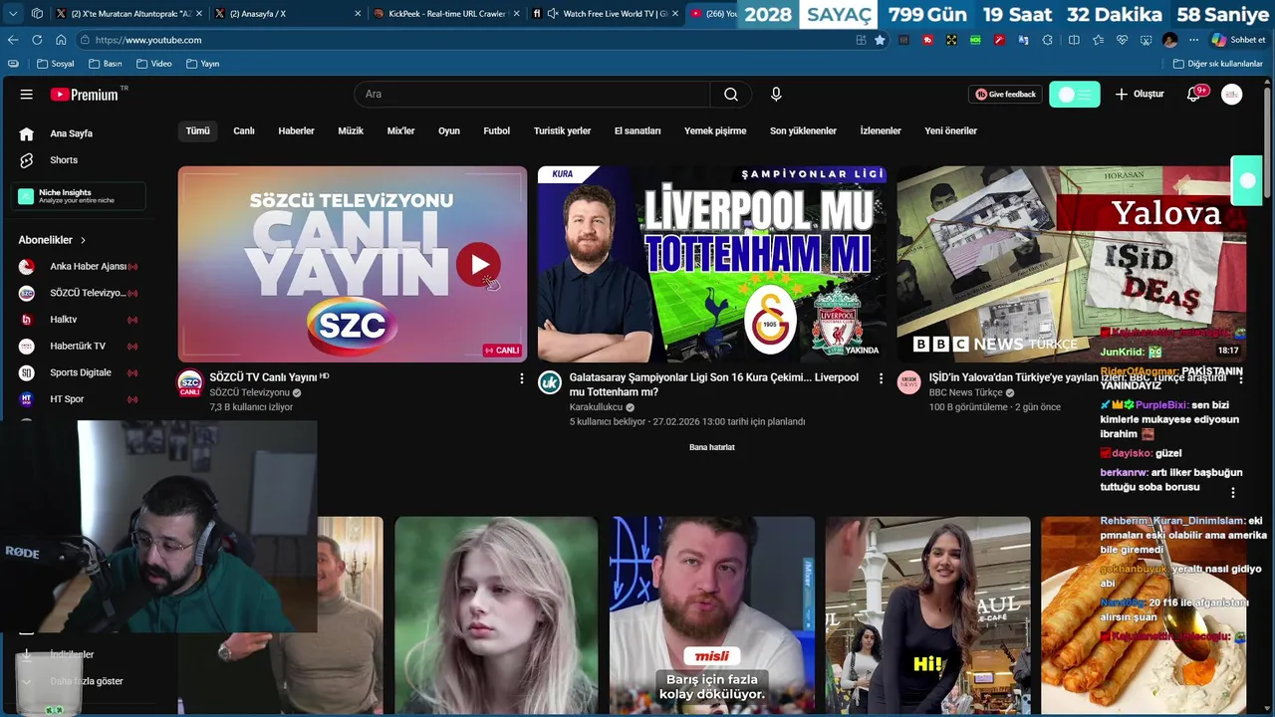Screen dimensions: 1275x717
Task: Select the Yeni öneriler filter chip
Action: pyautogui.click(x=950, y=130)
